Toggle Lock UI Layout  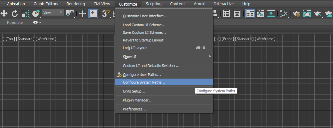[x=164, y=48]
